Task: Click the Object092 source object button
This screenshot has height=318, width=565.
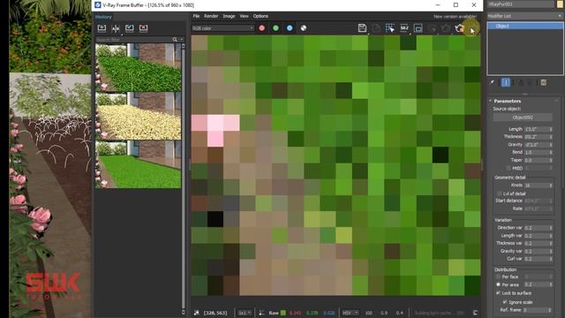Action: pyautogui.click(x=523, y=117)
